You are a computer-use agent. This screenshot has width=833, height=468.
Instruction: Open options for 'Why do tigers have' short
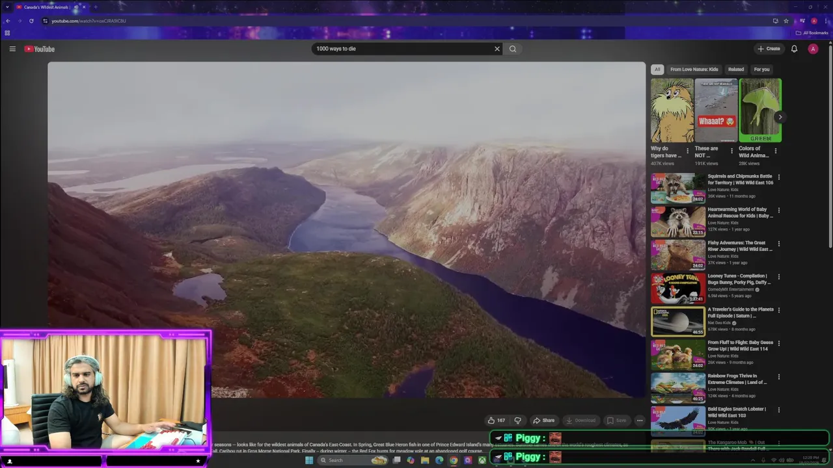(x=687, y=151)
